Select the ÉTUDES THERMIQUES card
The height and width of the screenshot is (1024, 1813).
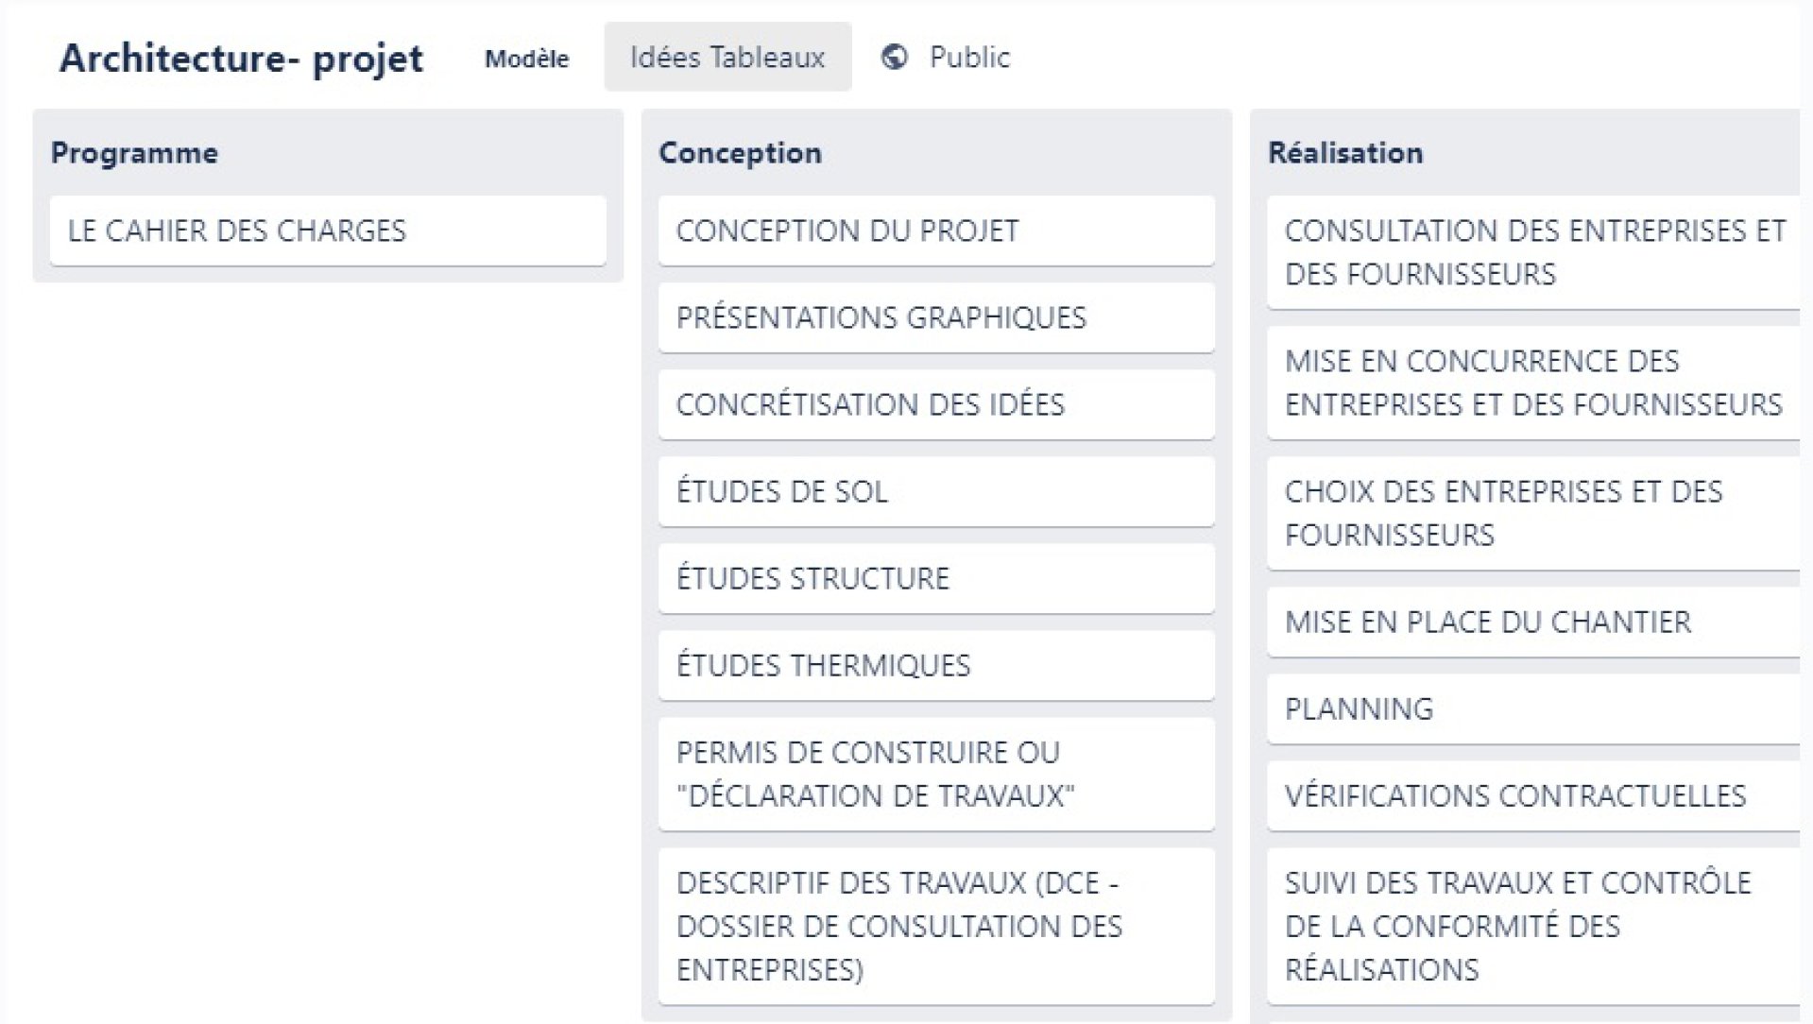click(936, 665)
